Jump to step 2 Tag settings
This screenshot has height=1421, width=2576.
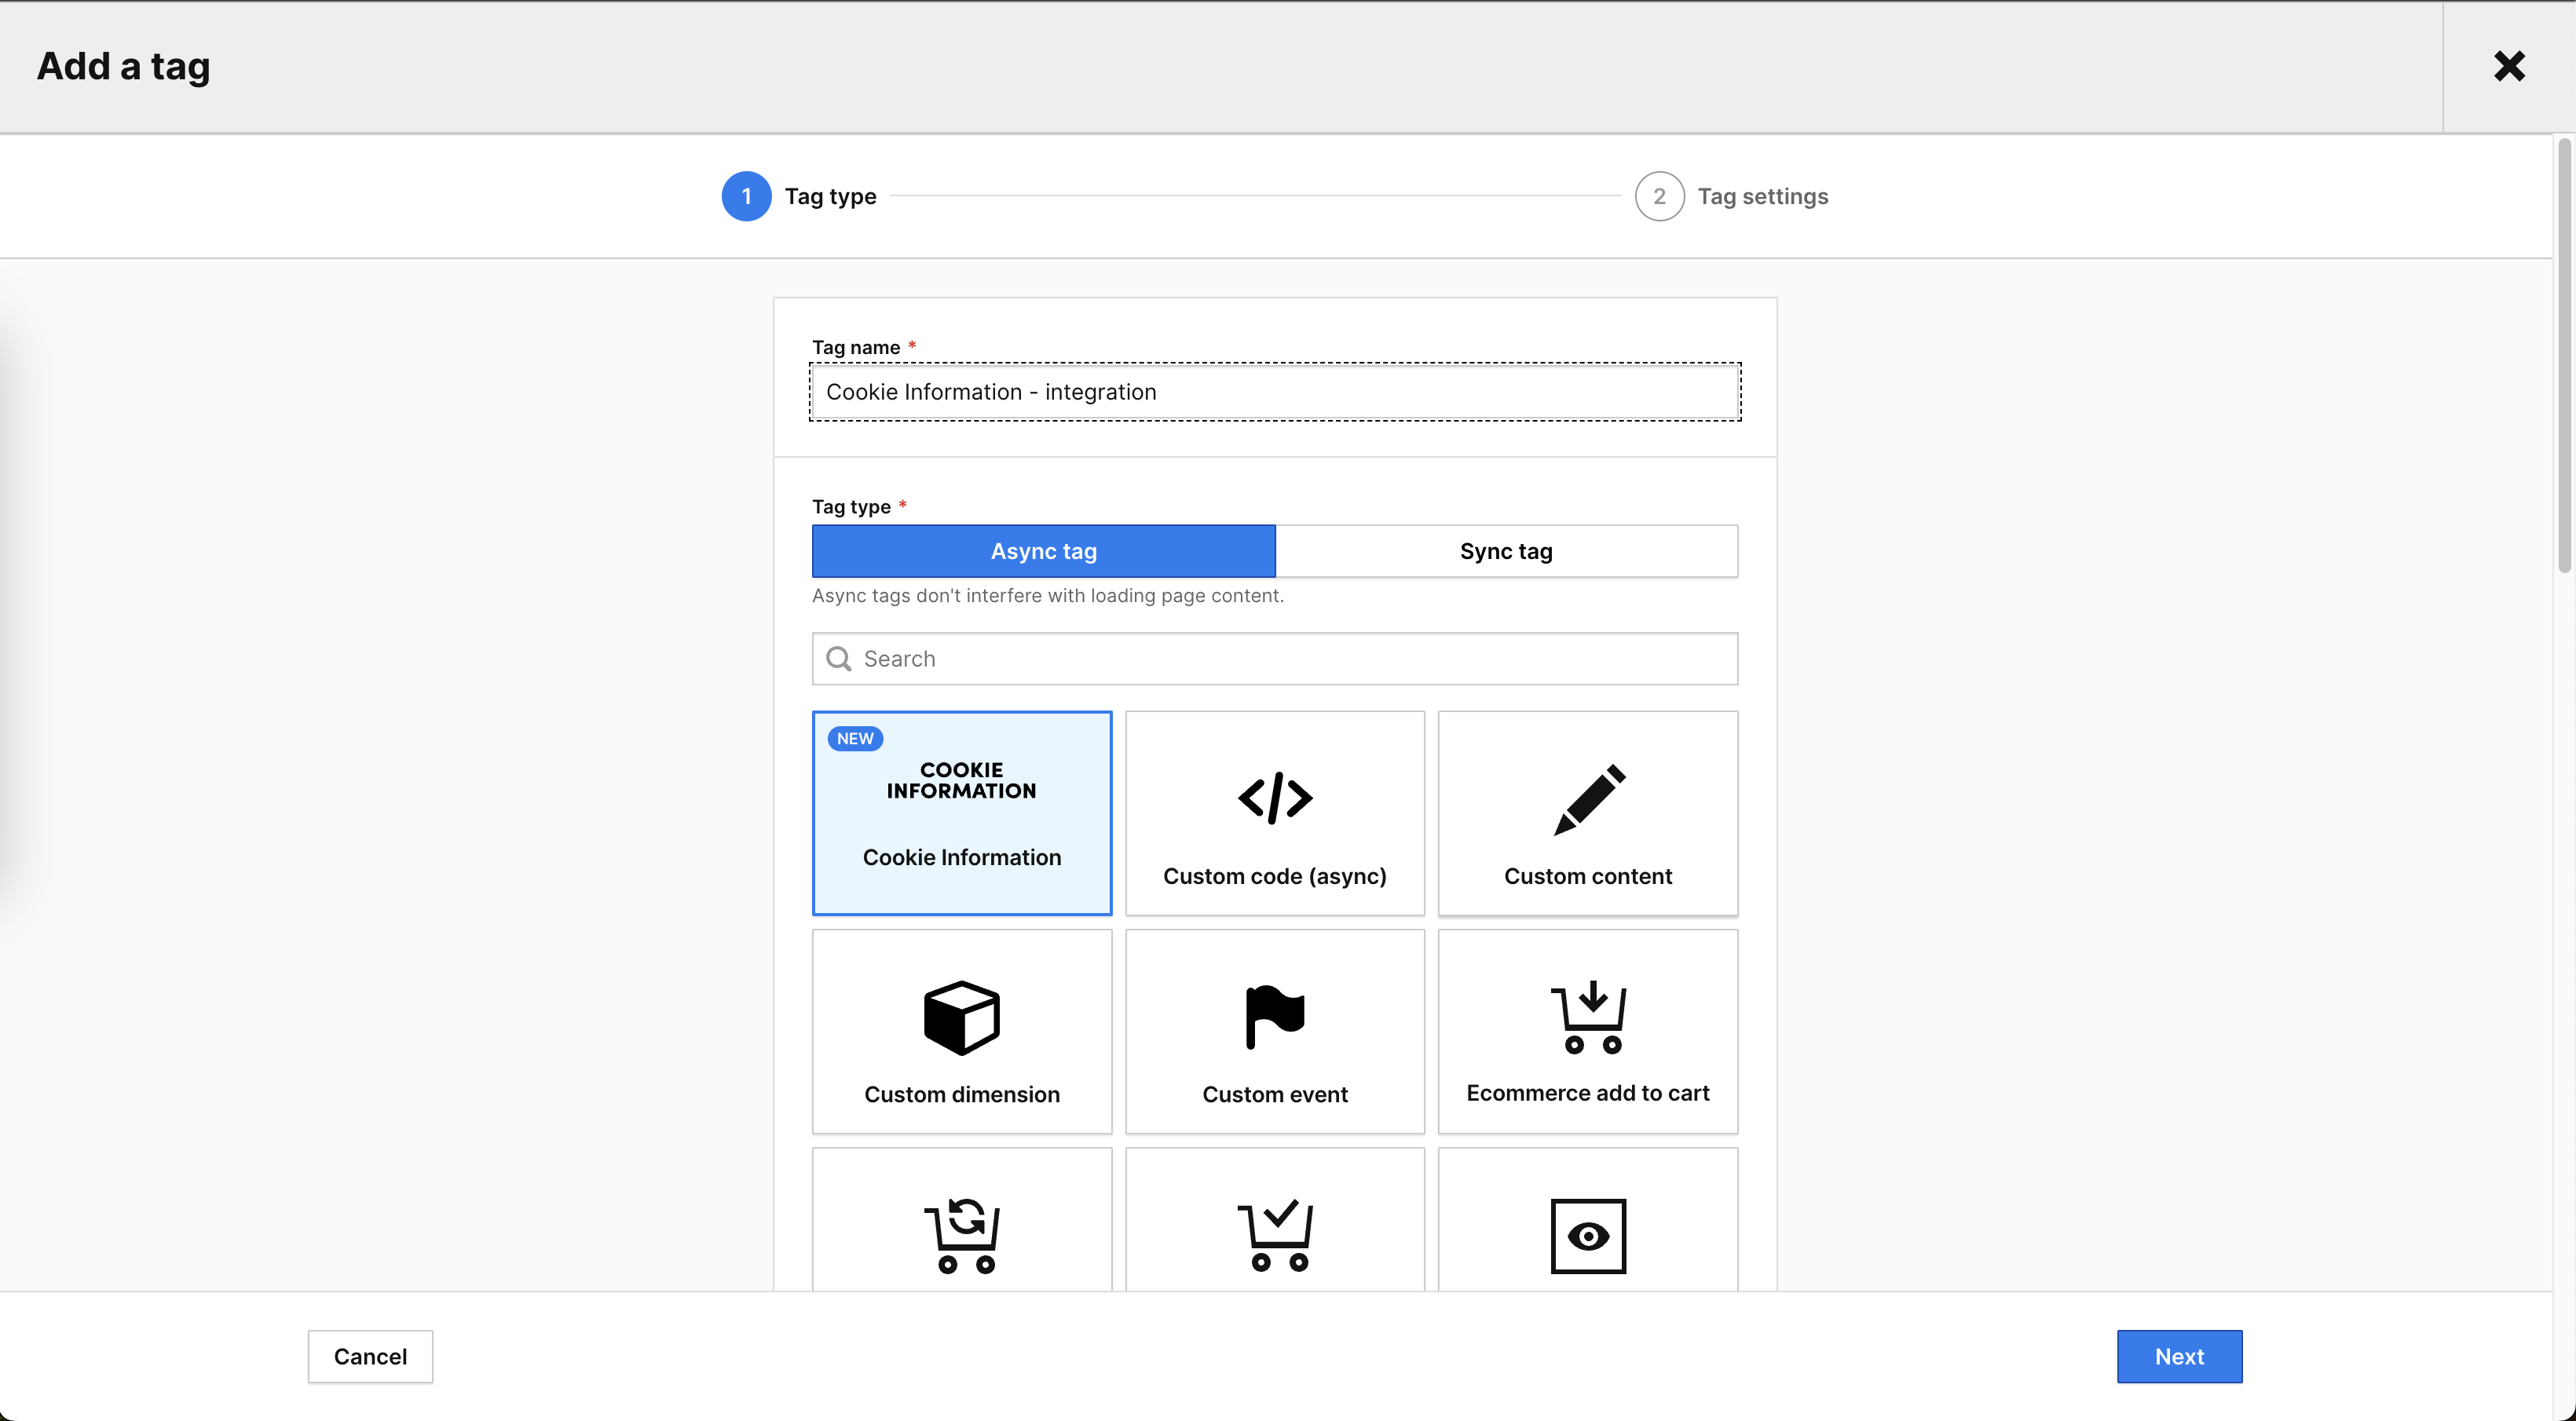(1659, 195)
